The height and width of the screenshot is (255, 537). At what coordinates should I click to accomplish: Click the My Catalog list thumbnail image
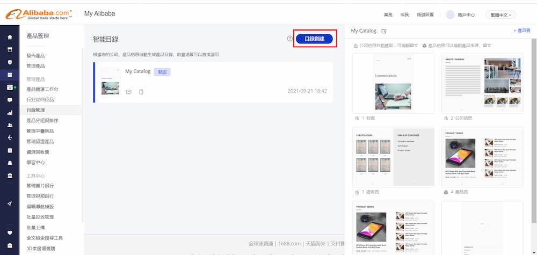point(110,82)
